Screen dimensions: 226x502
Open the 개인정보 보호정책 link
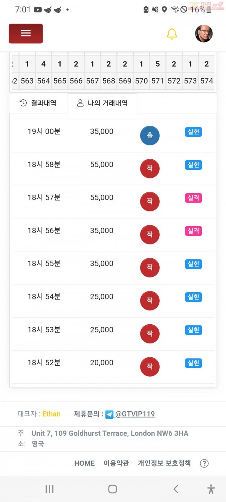pyautogui.click(x=164, y=463)
